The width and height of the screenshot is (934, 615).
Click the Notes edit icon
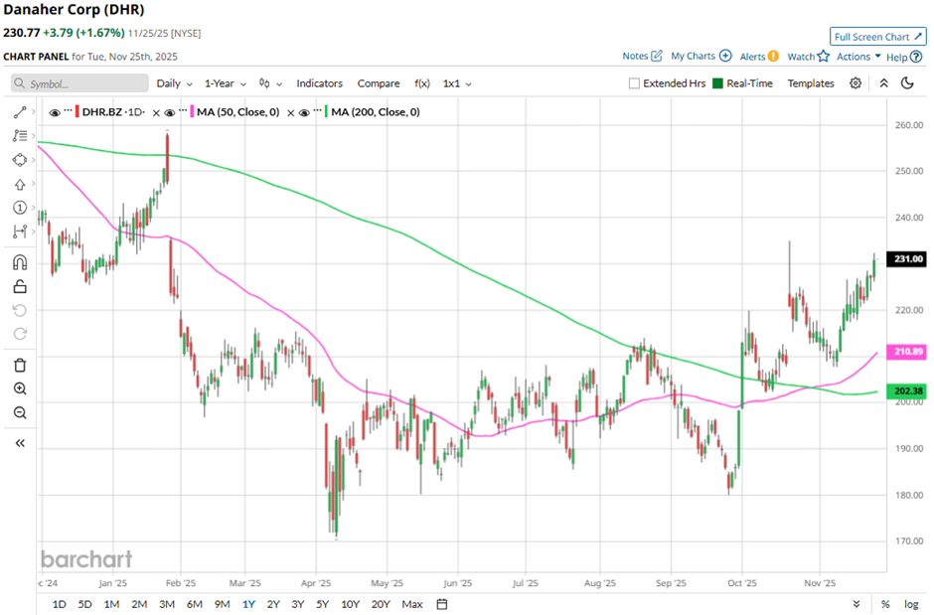coord(657,56)
